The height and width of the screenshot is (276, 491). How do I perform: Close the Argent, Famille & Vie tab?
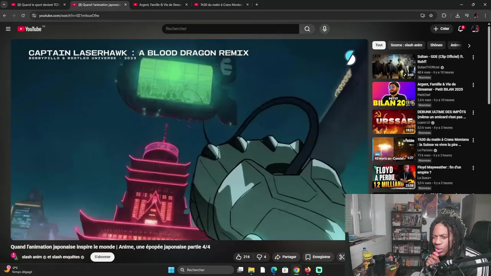pos(186,5)
